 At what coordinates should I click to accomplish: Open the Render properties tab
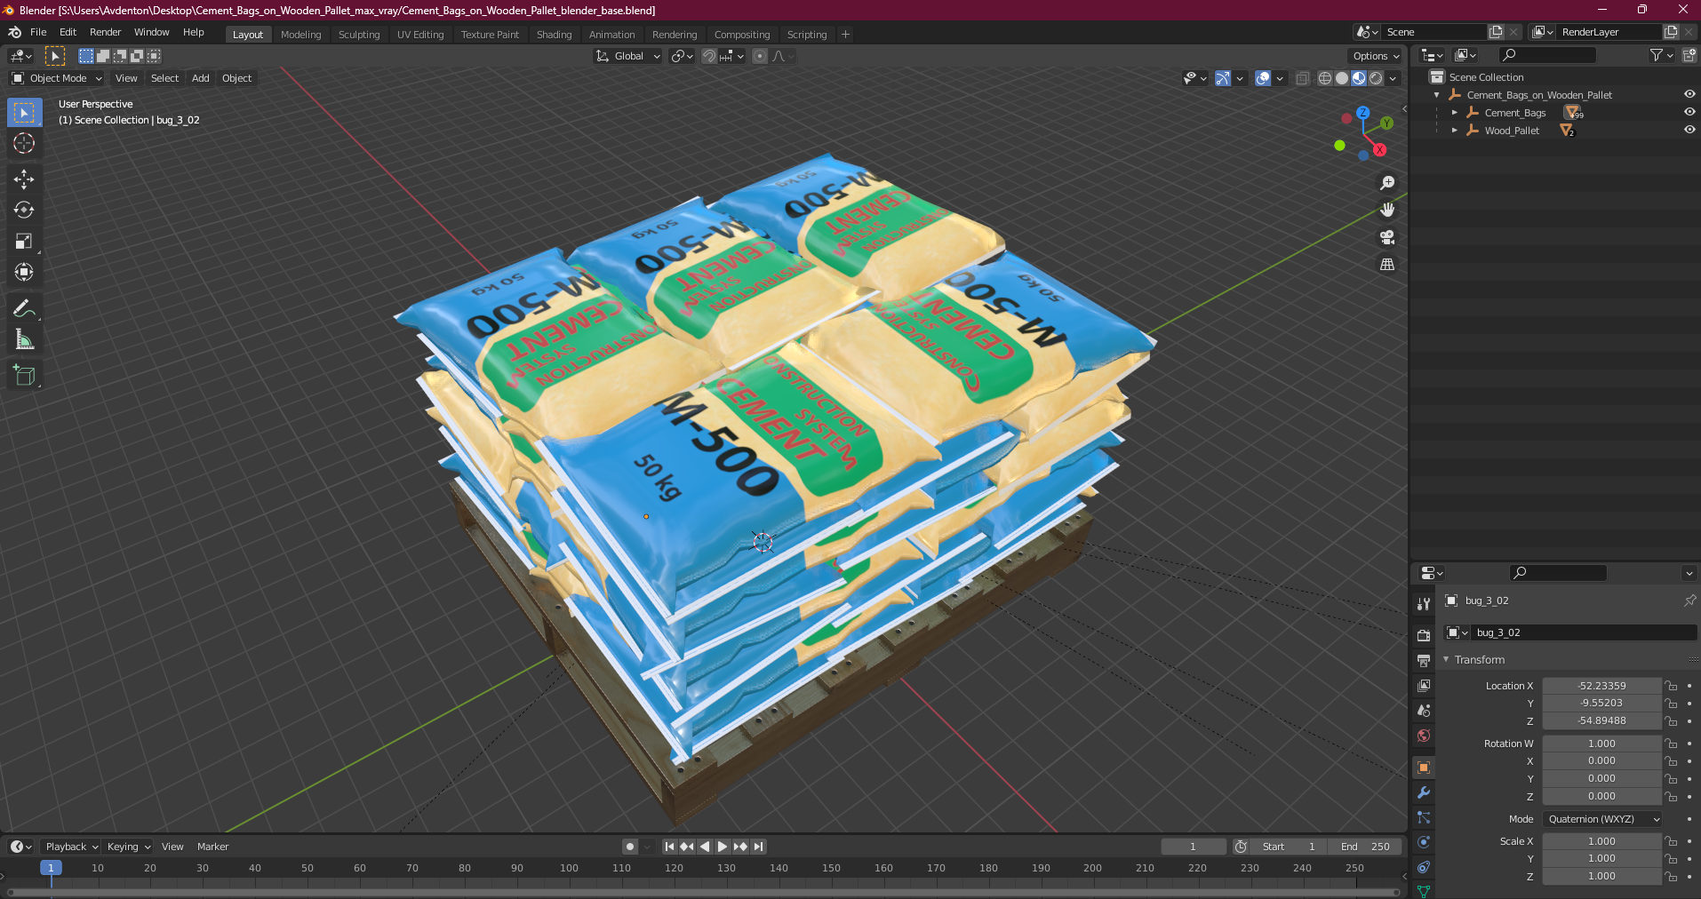1423,635
